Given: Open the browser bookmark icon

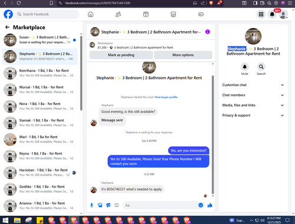Looking at the screenshot, I should click(51, 3).
